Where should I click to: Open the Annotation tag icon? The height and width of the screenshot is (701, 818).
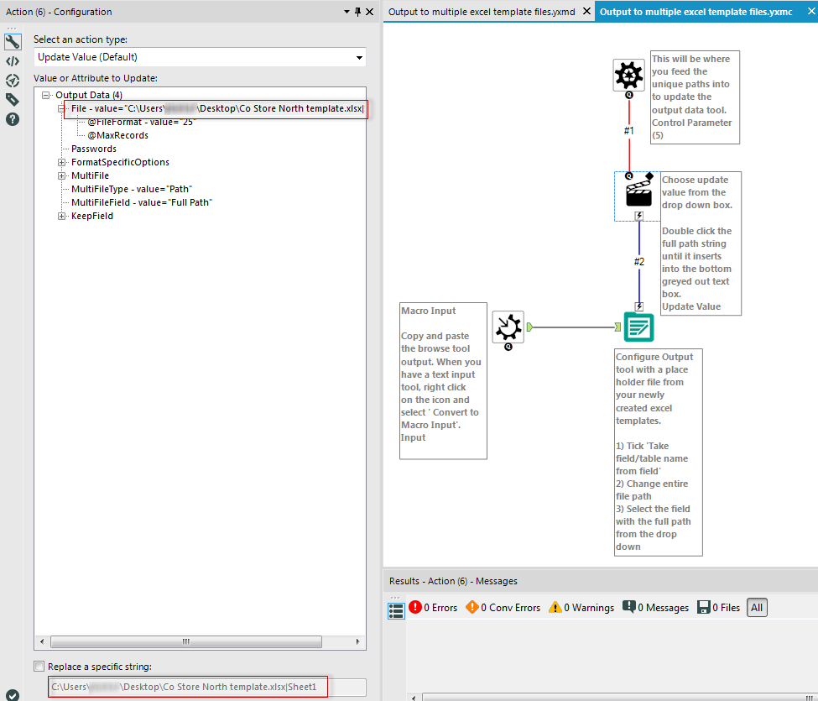pyautogui.click(x=13, y=100)
